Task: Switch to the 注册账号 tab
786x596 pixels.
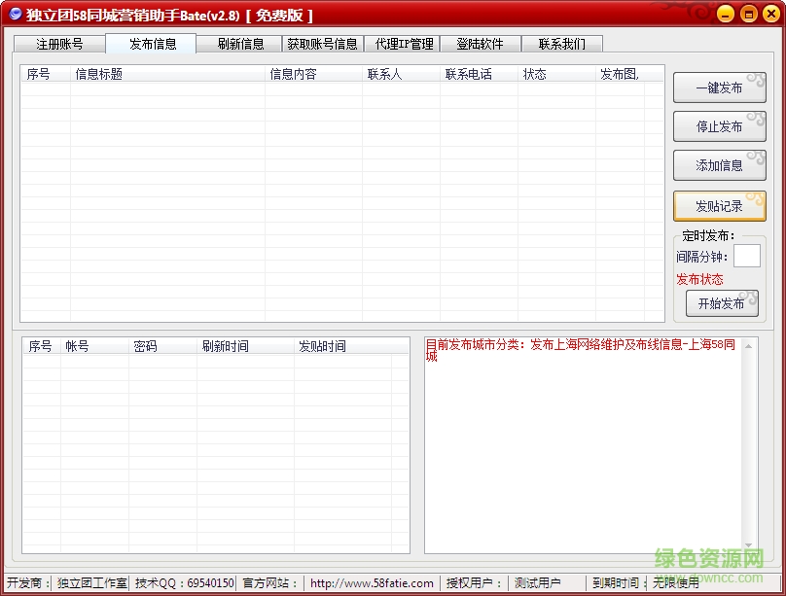Action: pos(60,43)
